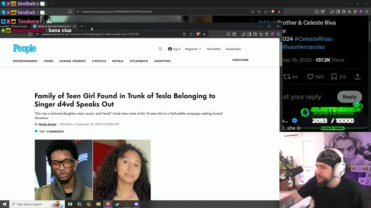
Task: Toggle reader mode on people.com
Action: pos(184,34)
